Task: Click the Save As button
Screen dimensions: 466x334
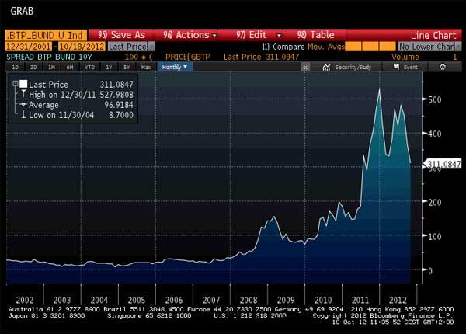Action: 121,35
